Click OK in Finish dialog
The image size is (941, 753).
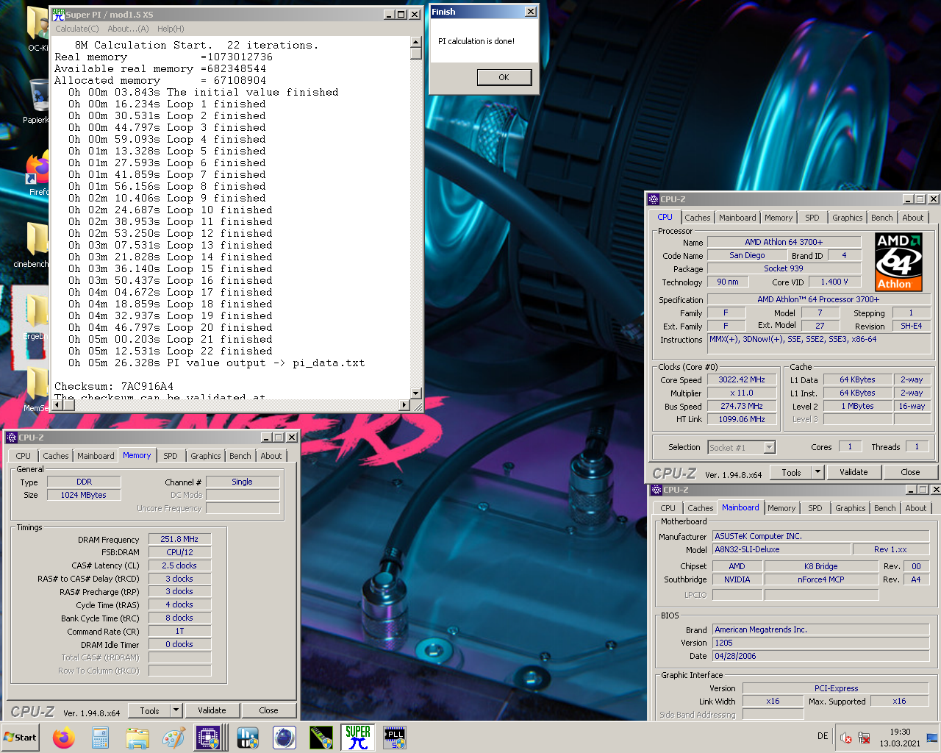click(504, 77)
